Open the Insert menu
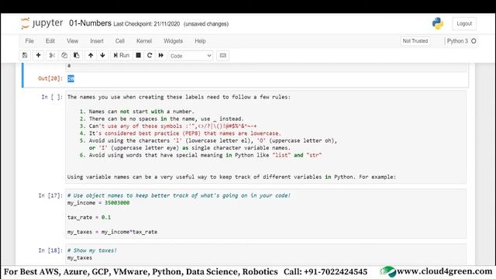Viewport: 496px width, 279px height. pos(96,41)
